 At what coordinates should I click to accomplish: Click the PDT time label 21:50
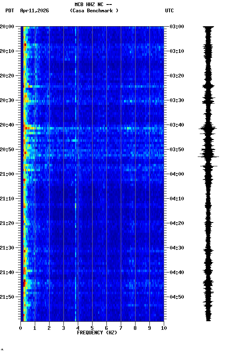coord(7,297)
